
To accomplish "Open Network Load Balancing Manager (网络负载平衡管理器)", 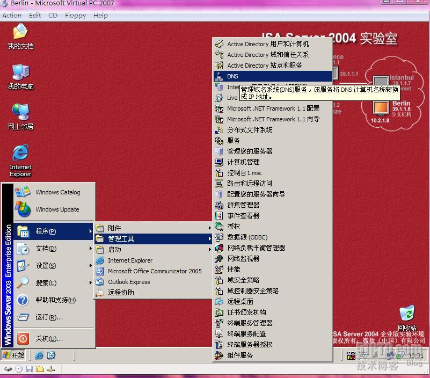I will pos(273,248).
